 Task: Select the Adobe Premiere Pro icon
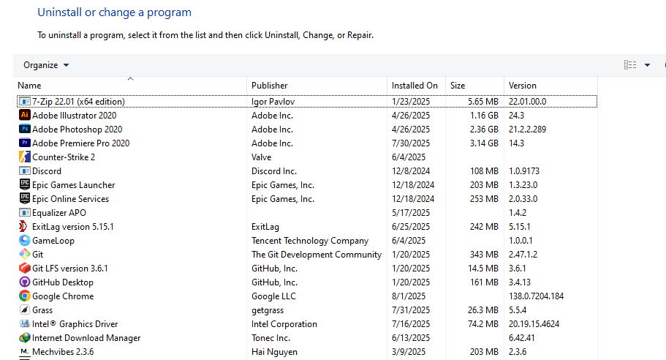pyautogui.click(x=24, y=143)
